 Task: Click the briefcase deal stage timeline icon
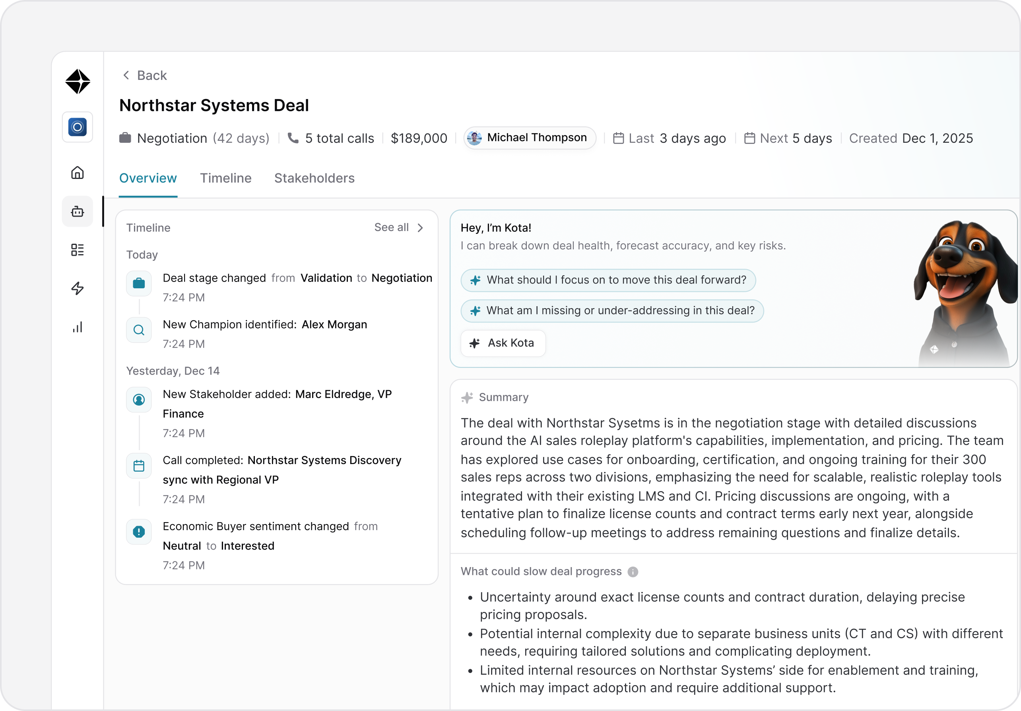[x=139, y=283]
